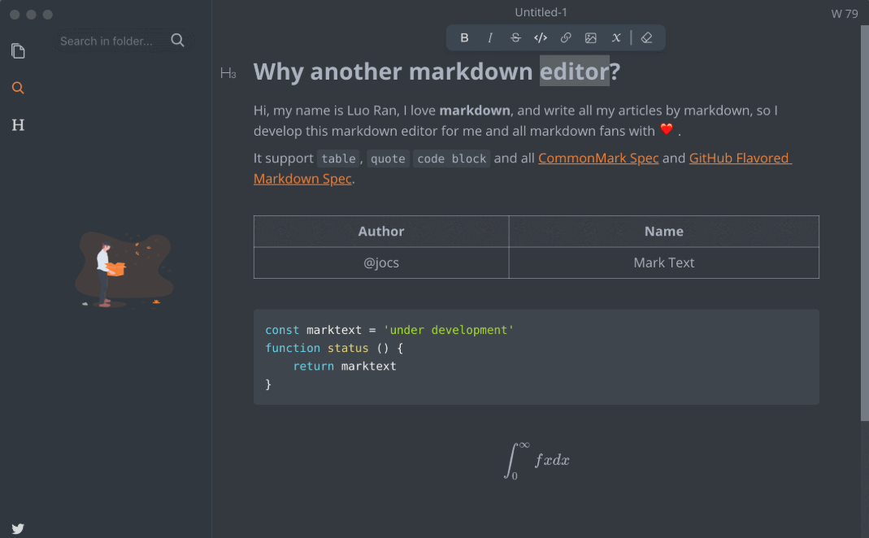Click the W 79 word counter

pyautogui.click(x=844, y=13)
